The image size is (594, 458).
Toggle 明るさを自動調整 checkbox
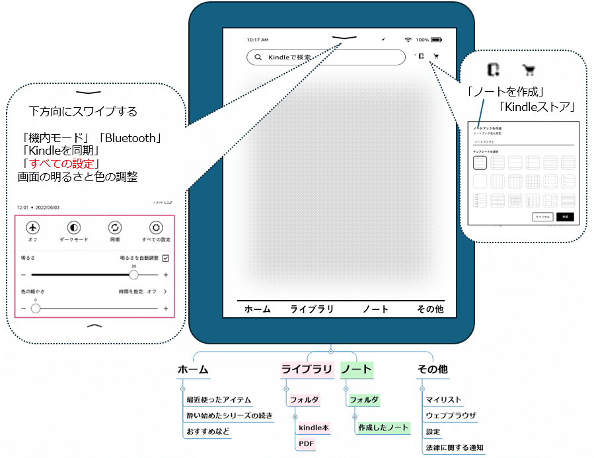tap(166, 258)
